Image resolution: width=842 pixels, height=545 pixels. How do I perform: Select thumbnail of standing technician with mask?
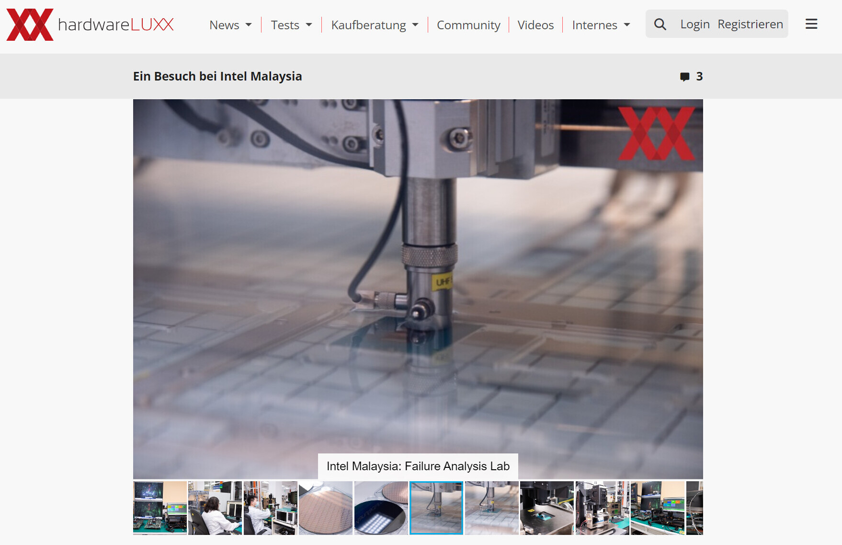click(x=271, y=508)
